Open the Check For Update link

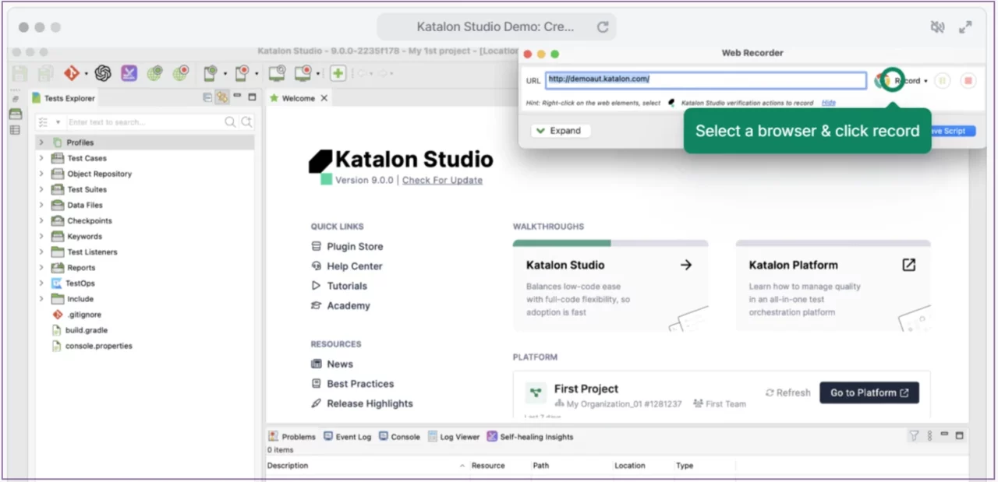click(x=442, y=180)
